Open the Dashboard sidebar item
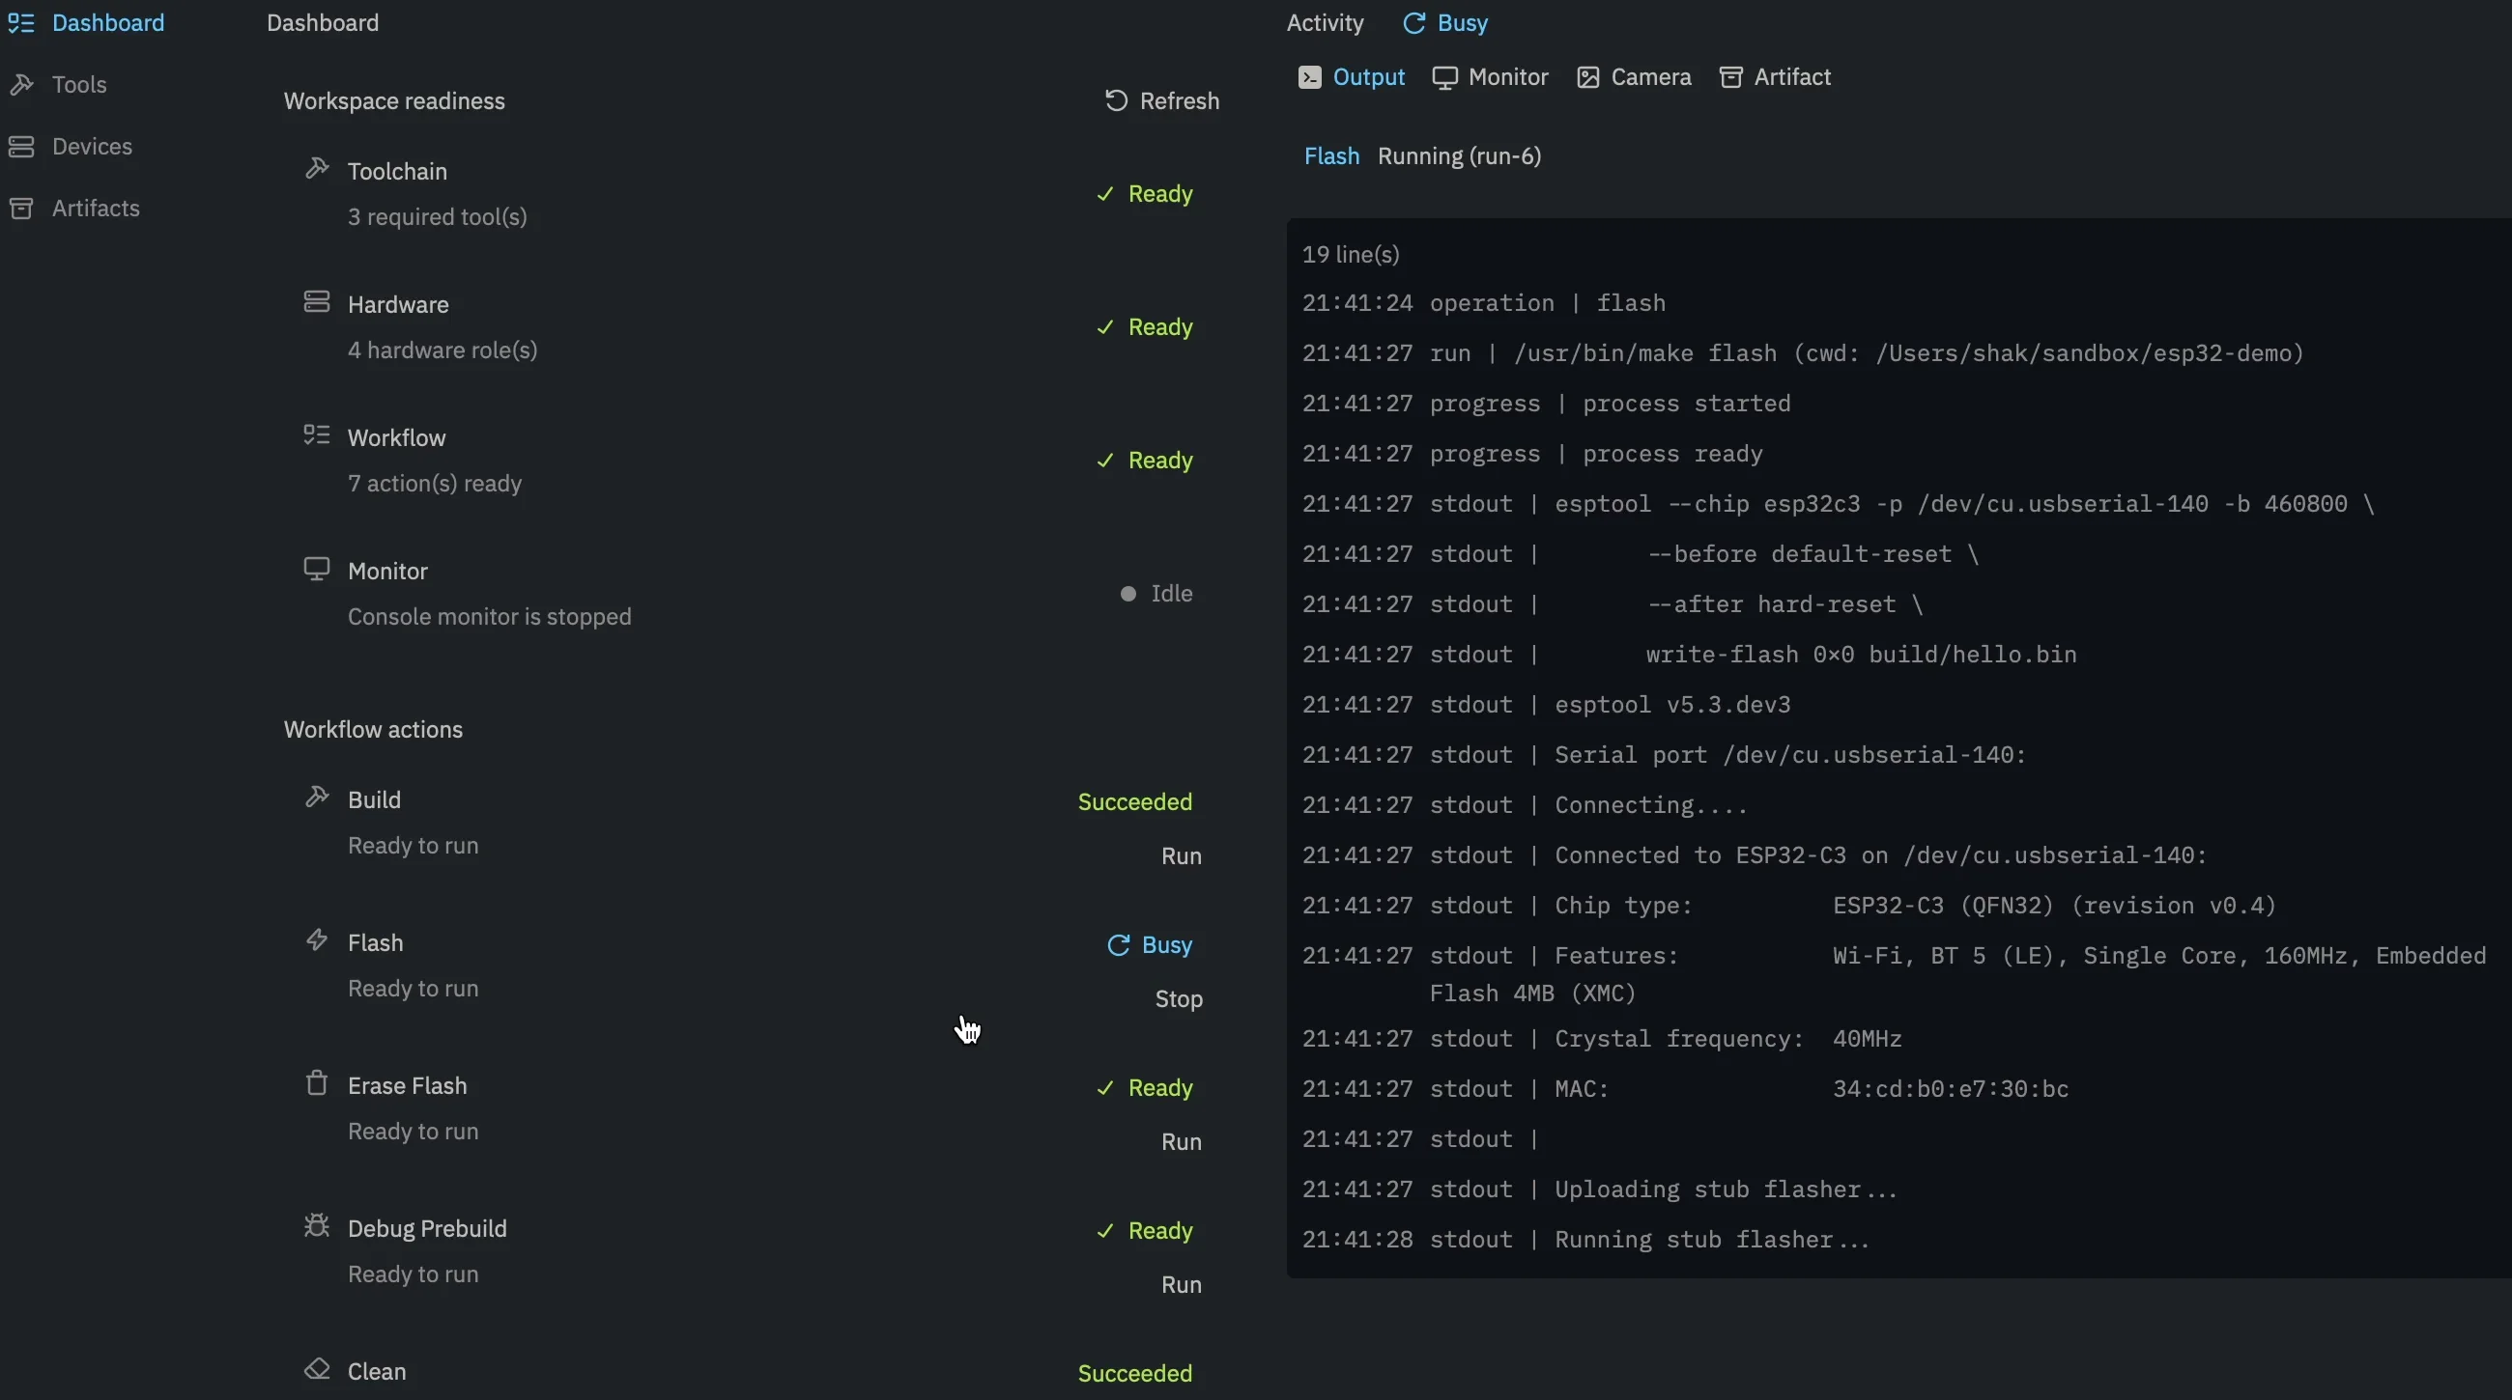 [87, 22]
